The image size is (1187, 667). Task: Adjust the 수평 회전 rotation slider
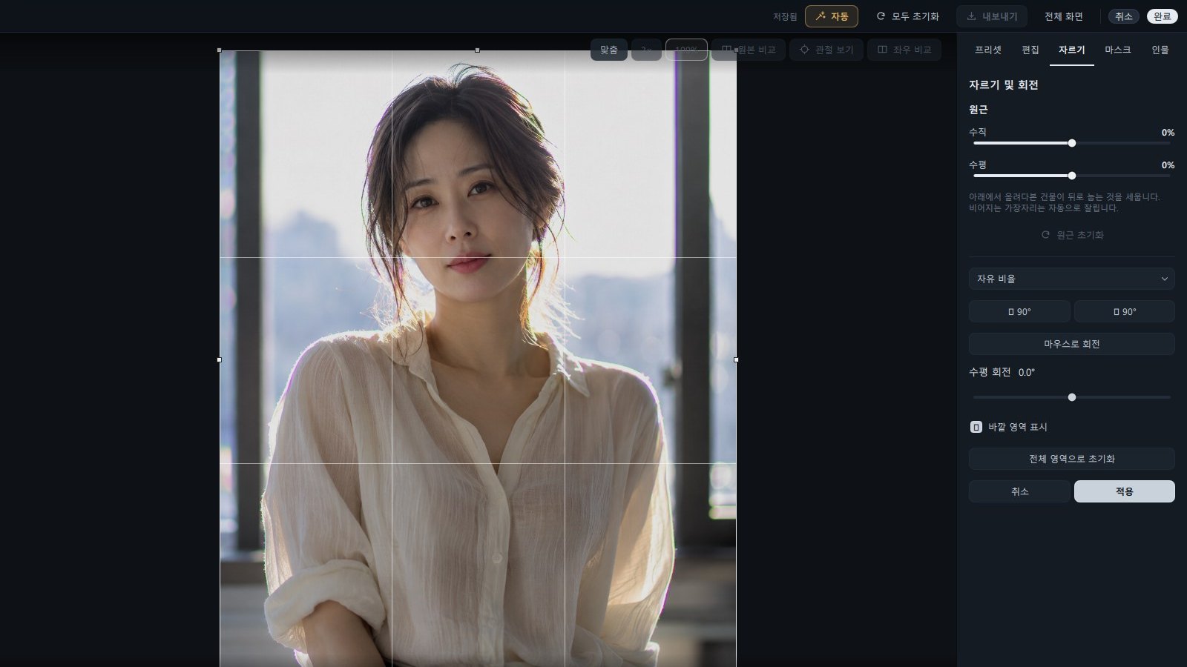point(1071,397)
